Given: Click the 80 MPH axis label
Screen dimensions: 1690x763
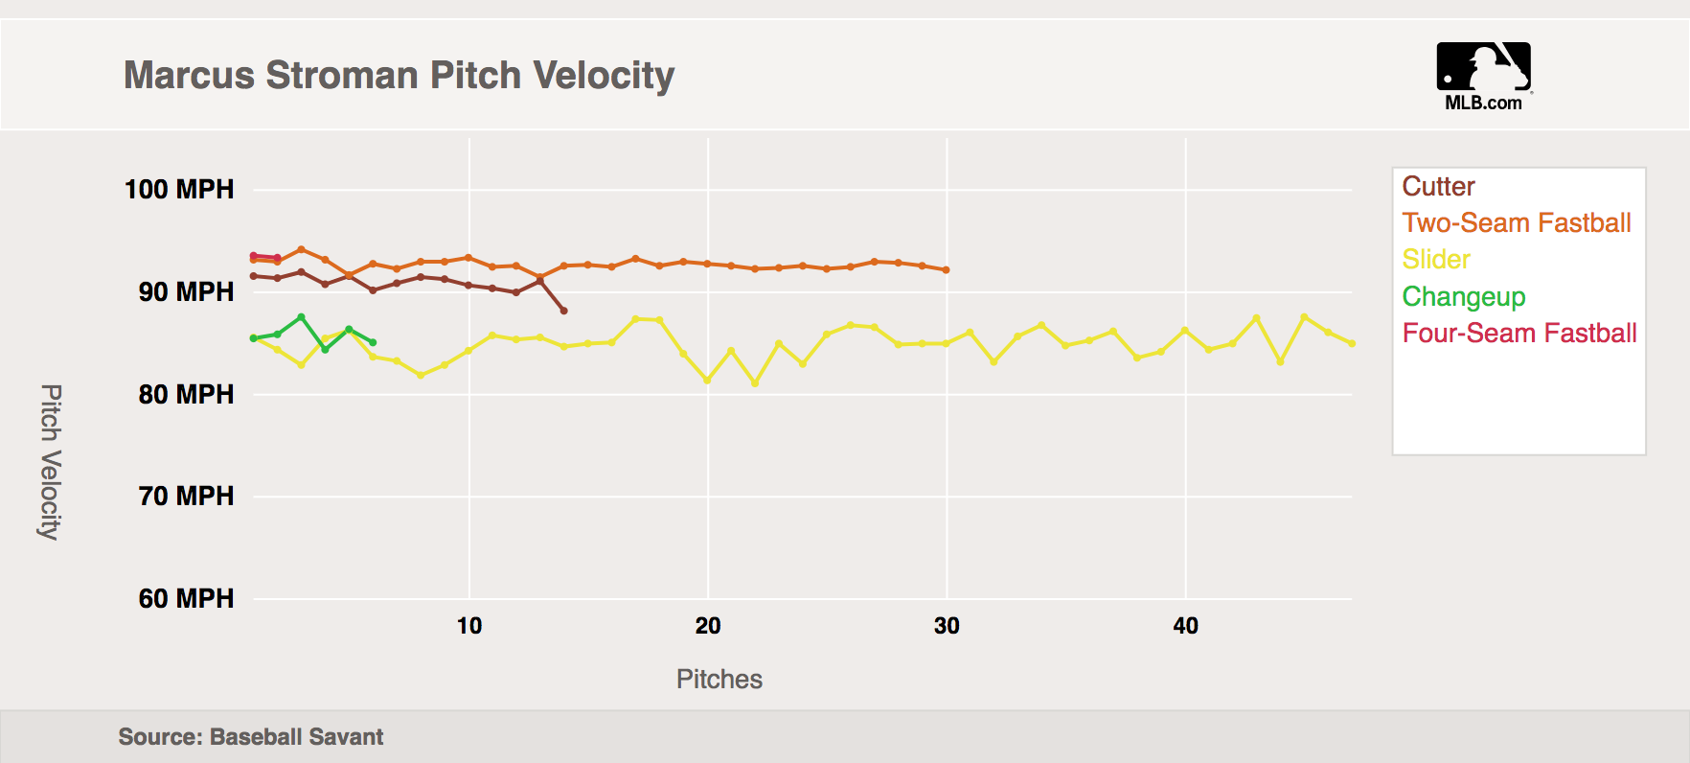Looking at the screenshot, I should pos(186,394).
